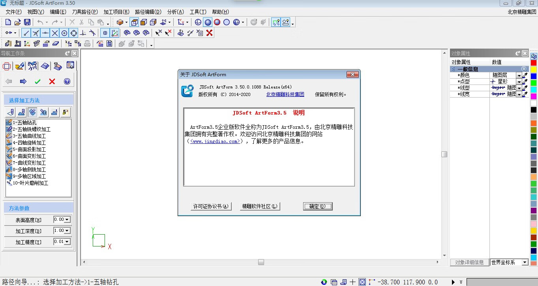The image size is (538, 286).
Task: Save the document with the floppy icon
Action: [27, 23]
